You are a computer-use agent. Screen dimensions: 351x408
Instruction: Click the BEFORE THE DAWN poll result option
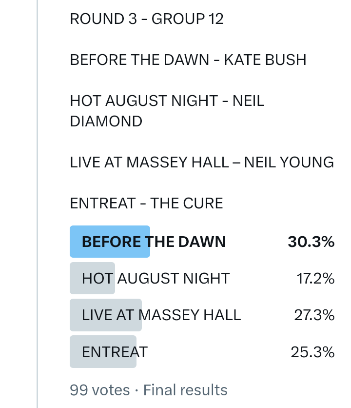point(154,242)
